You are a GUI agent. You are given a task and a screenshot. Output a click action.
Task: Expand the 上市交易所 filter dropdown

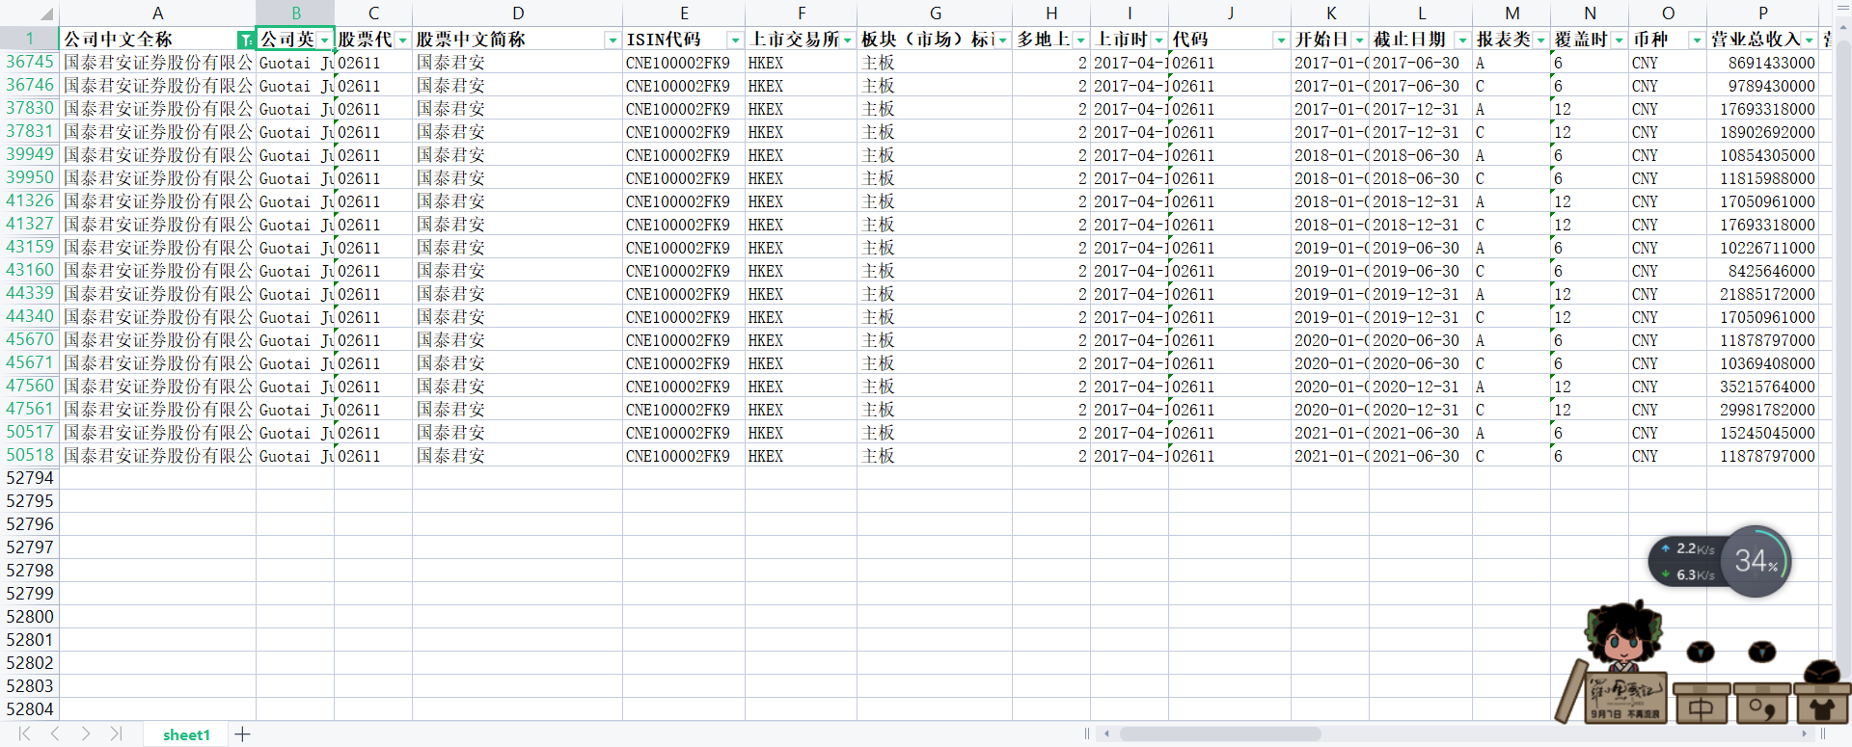click(848, 40)
